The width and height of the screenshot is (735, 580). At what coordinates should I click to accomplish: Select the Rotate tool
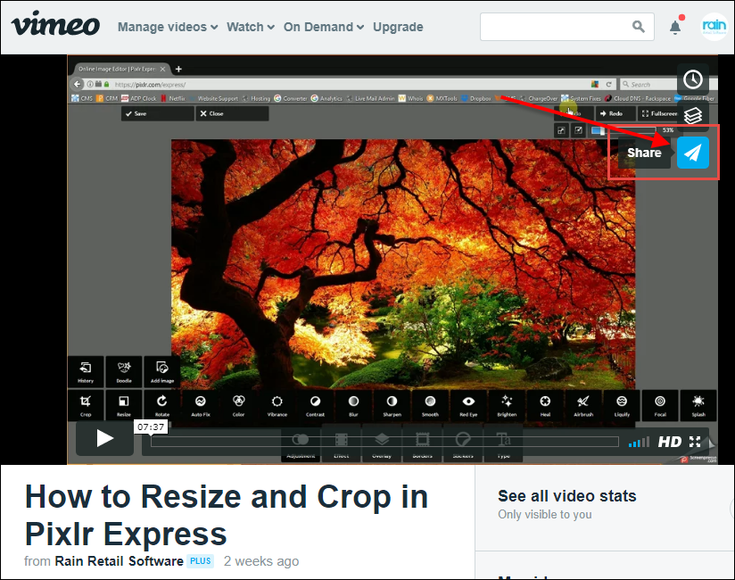tap(162, 406)
